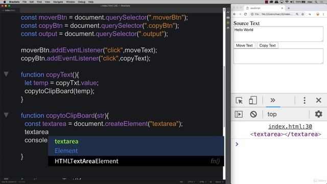Open the top JavaScript context dropdown
This screenshot has height=184, width=327.
tap(272, 114)
